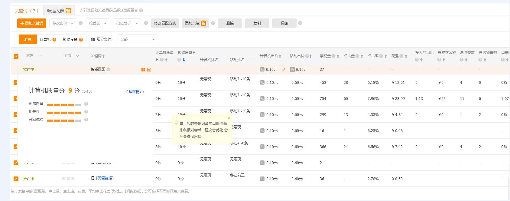Uncheck the row with 453 impressions
Viewport: 510px width, 201px height.
[16, 83]
